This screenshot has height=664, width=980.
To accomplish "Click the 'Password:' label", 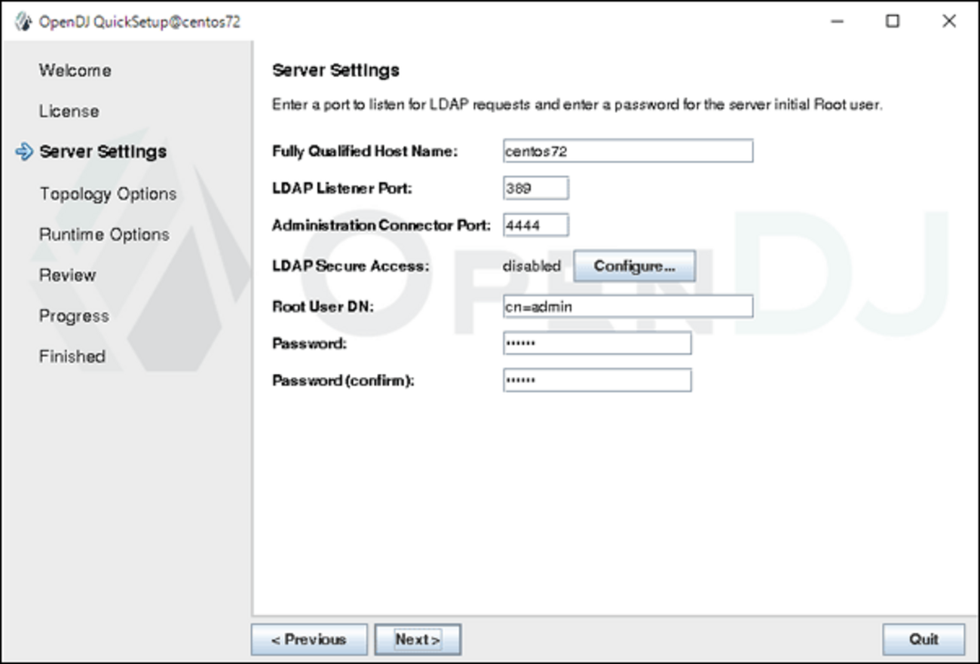I will tap(309, 343).
